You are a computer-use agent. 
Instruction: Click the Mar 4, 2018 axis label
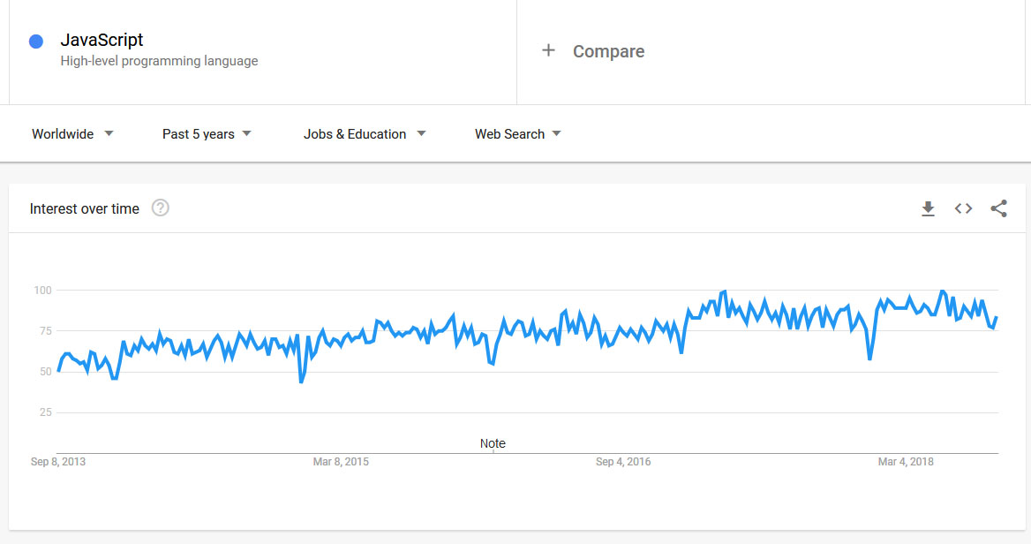coord(906,462)
